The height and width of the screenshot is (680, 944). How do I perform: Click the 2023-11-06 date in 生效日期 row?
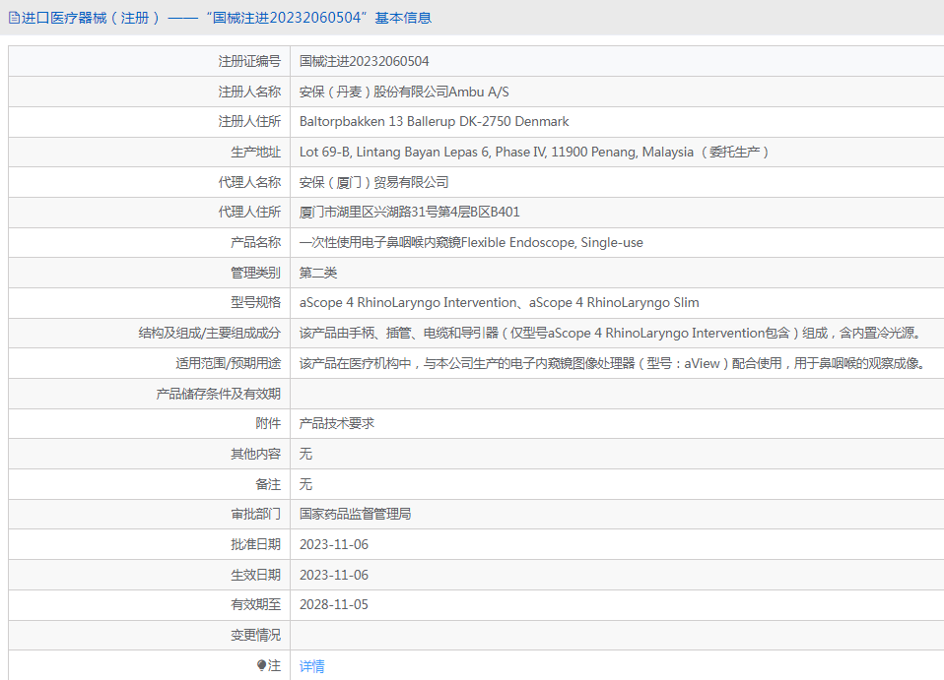[x=333, y=575]
